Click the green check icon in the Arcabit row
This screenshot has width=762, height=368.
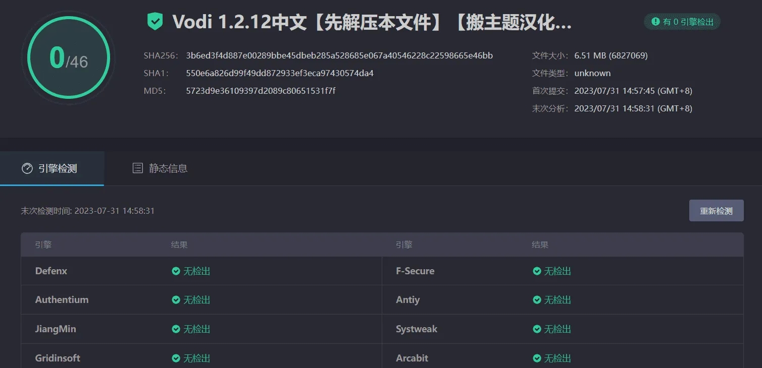[x=537, y=358]
